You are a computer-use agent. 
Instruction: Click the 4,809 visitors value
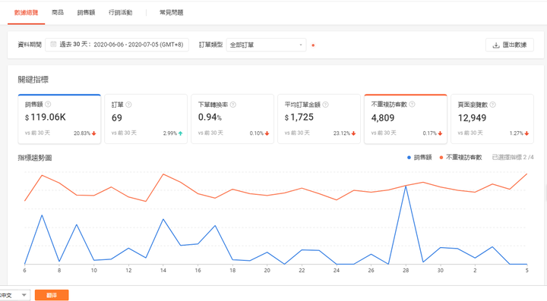pyautogui.click(x=383, y=118)
